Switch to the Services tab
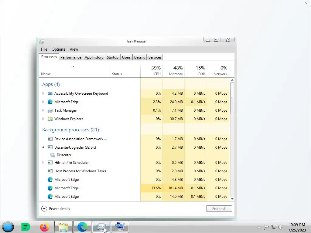This screenshot has height=233, width=311. 155,57
